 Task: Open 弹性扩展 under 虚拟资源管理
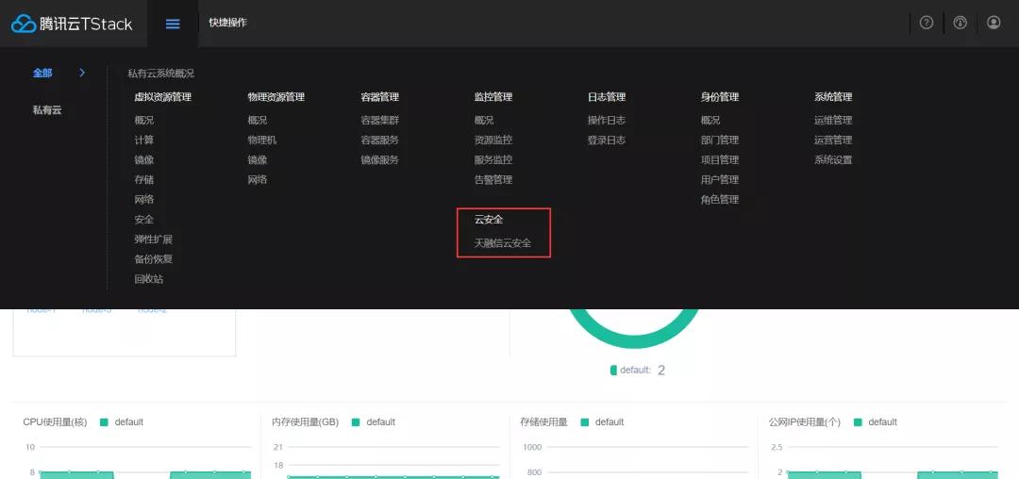point(153,239)
